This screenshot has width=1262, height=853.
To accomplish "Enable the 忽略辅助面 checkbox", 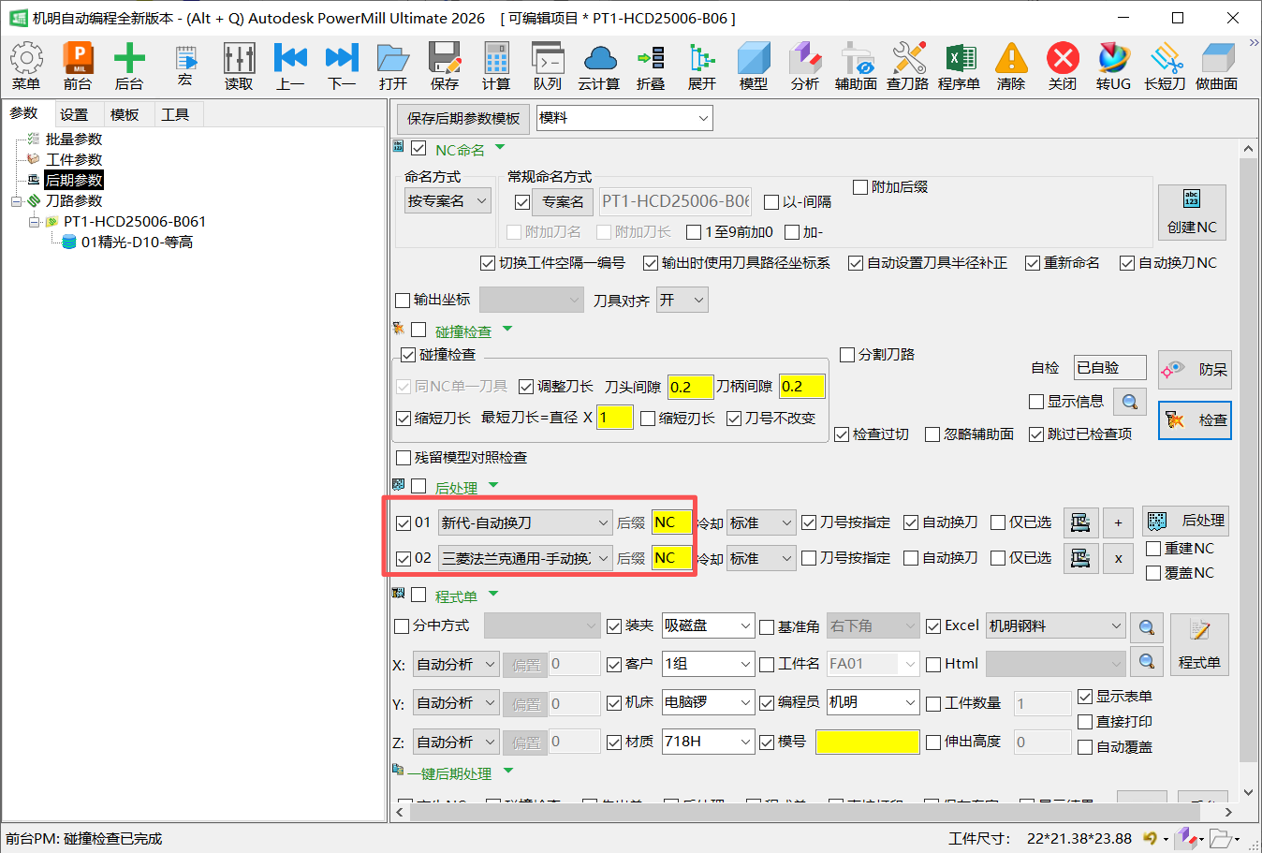I will [x=932, y=434].
